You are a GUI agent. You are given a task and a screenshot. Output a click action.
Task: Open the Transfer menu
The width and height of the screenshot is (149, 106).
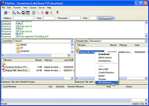tap(17, 8)
